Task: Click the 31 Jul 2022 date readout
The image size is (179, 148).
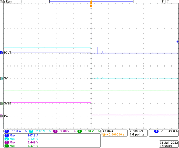Action: (169, 143)
